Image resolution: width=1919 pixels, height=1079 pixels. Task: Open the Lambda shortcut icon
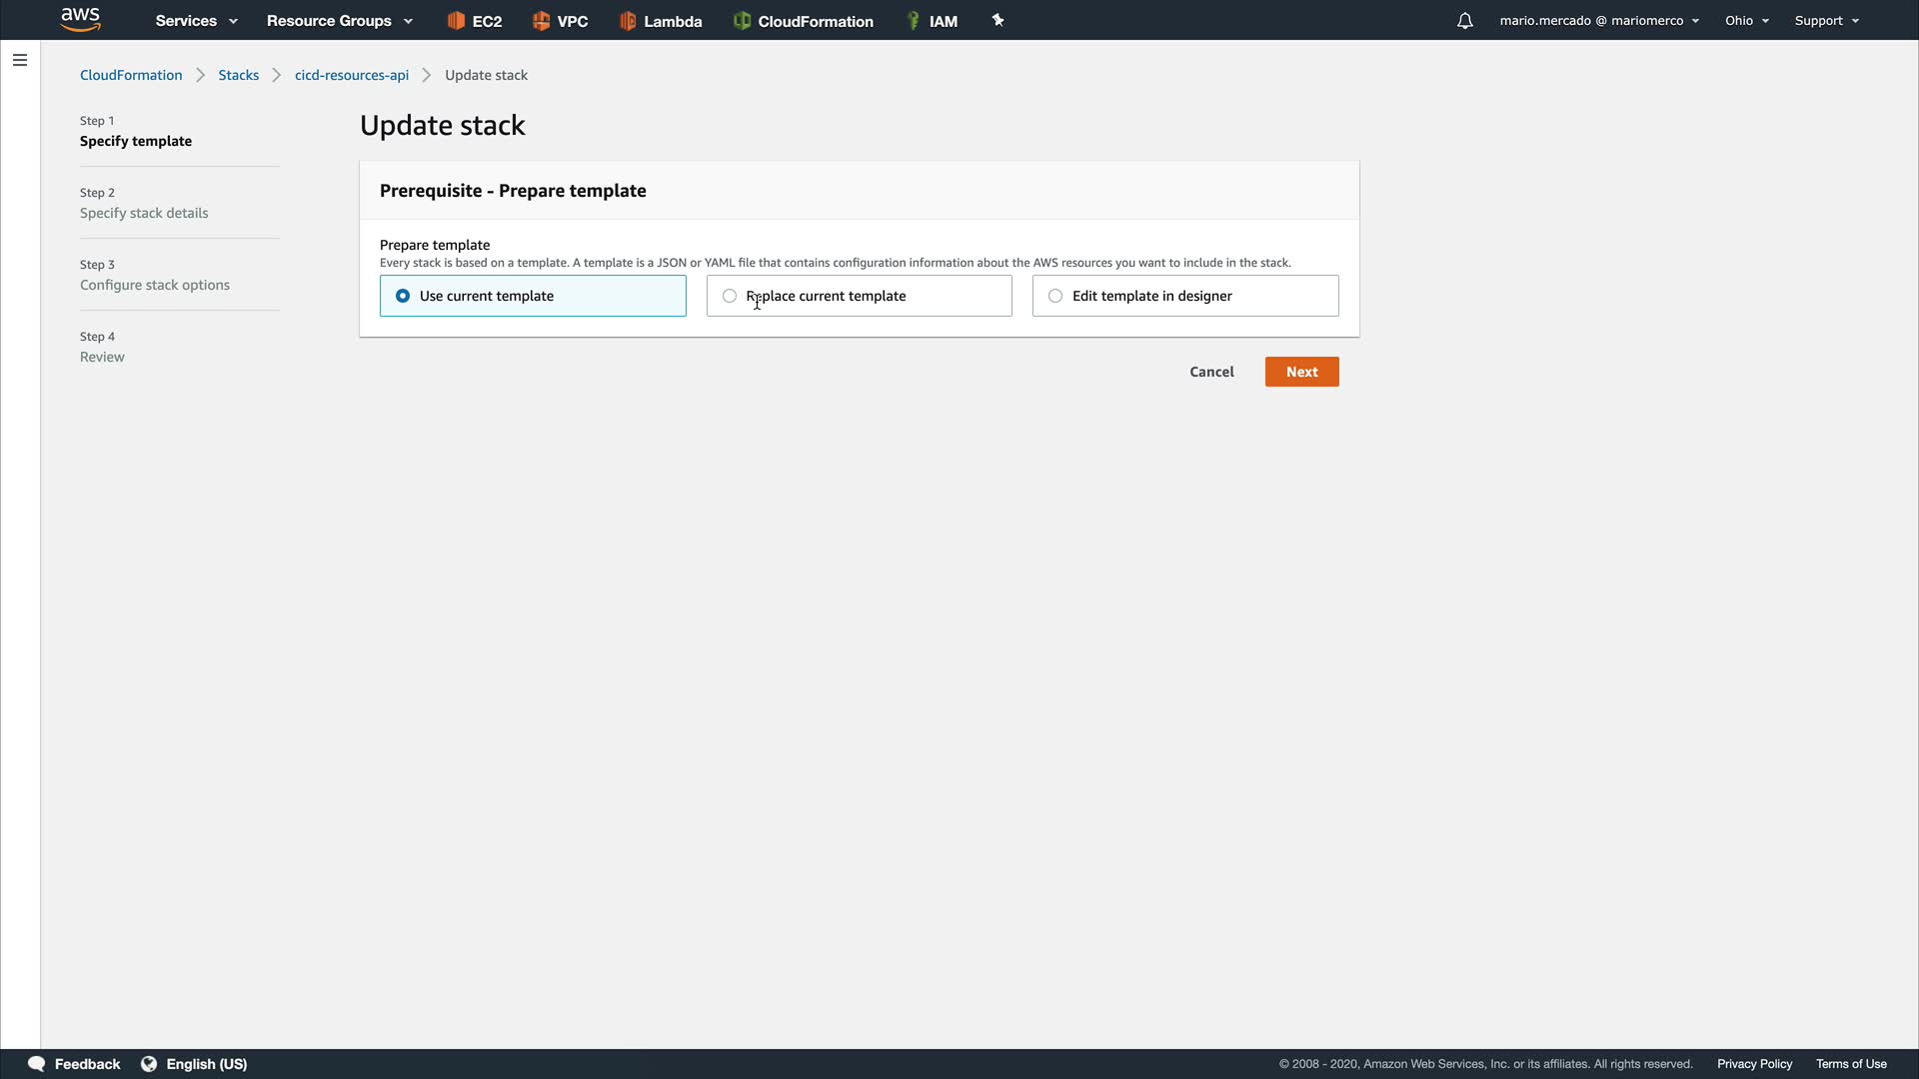pos(660,21)
